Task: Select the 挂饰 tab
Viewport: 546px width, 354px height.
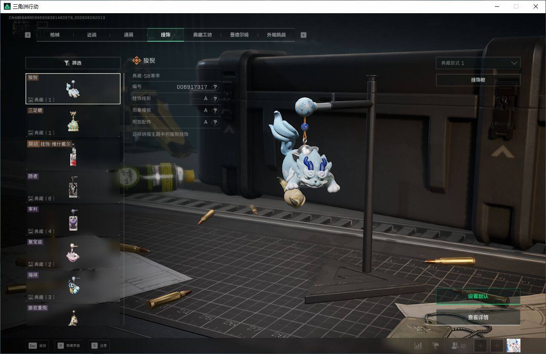Action: click(x=166, y=35)
